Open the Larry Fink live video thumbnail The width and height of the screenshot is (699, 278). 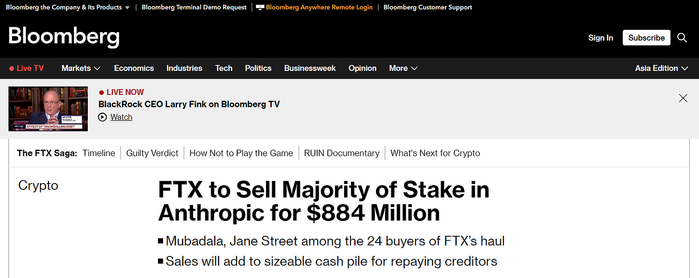point(48,109)
